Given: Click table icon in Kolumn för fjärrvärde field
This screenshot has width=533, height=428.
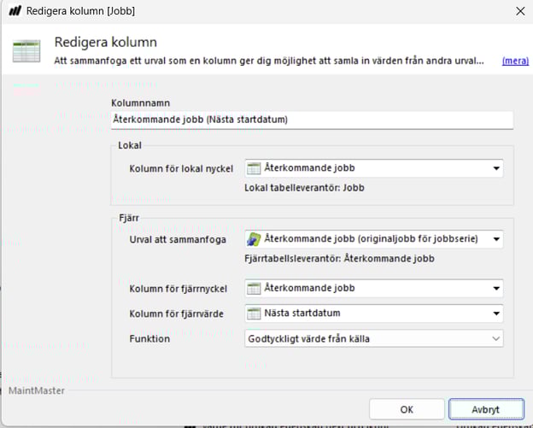Looking at the screenshot, I should point(254,314).
